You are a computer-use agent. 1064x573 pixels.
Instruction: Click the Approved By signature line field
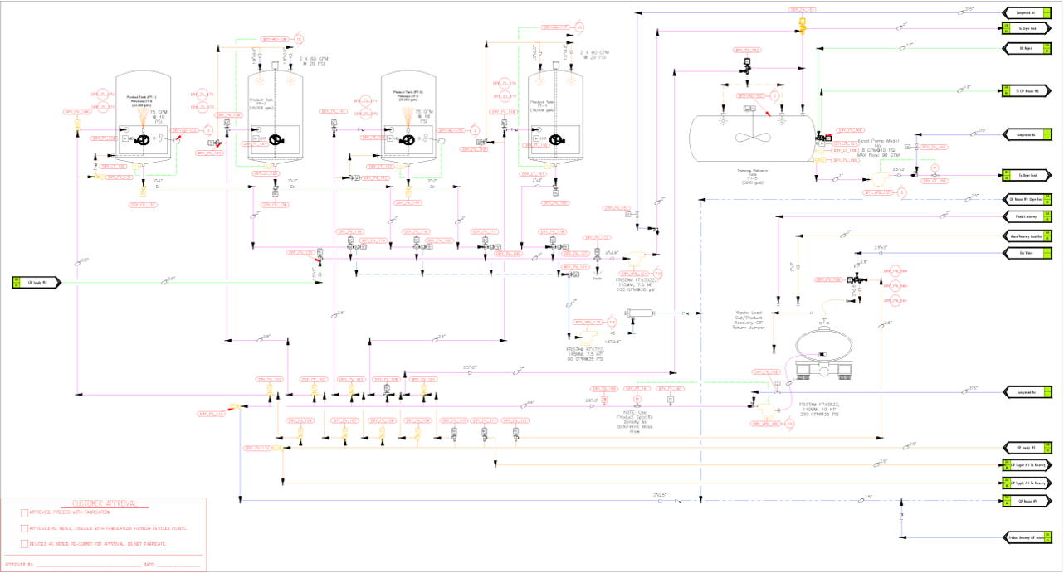point(91,564)
